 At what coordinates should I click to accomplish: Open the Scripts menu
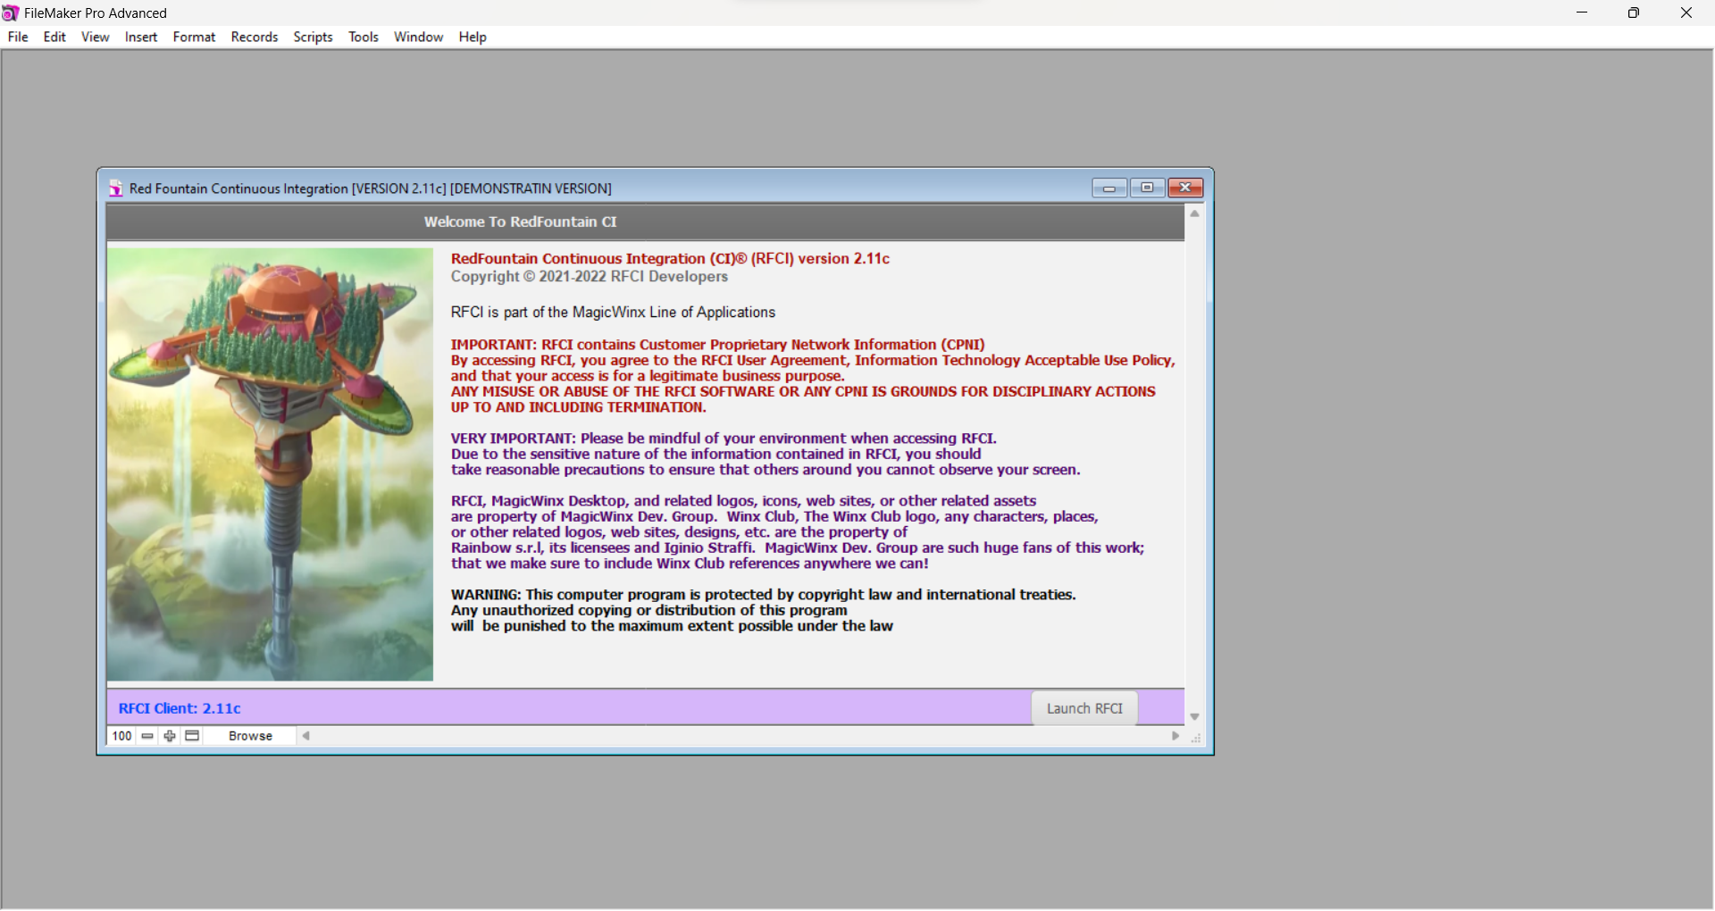[313, 38]
